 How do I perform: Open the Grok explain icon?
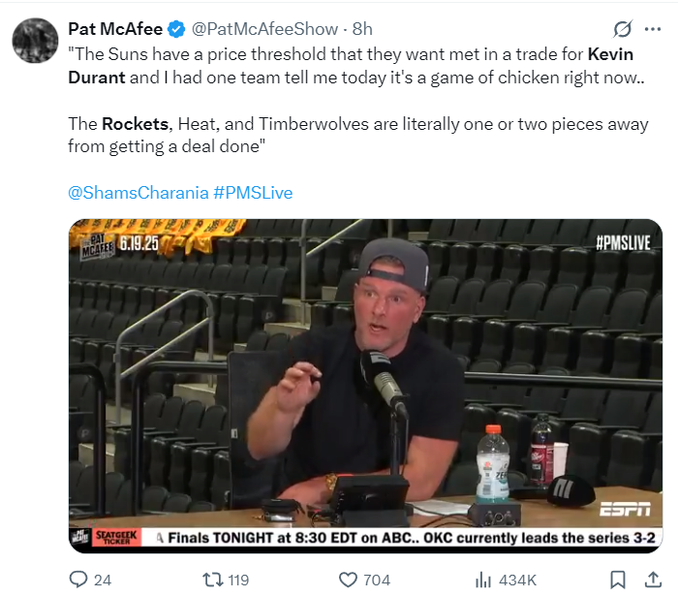point(623,30)
